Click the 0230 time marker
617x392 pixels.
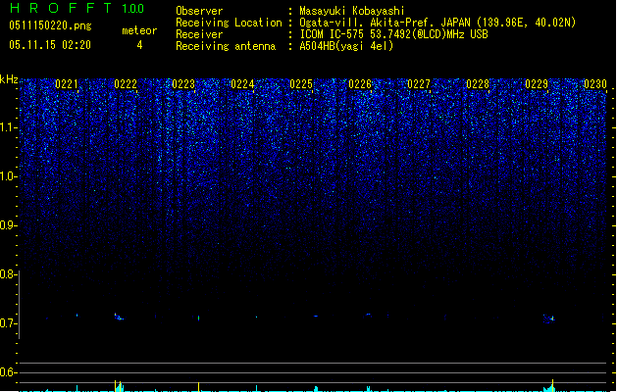click(595, 83)
